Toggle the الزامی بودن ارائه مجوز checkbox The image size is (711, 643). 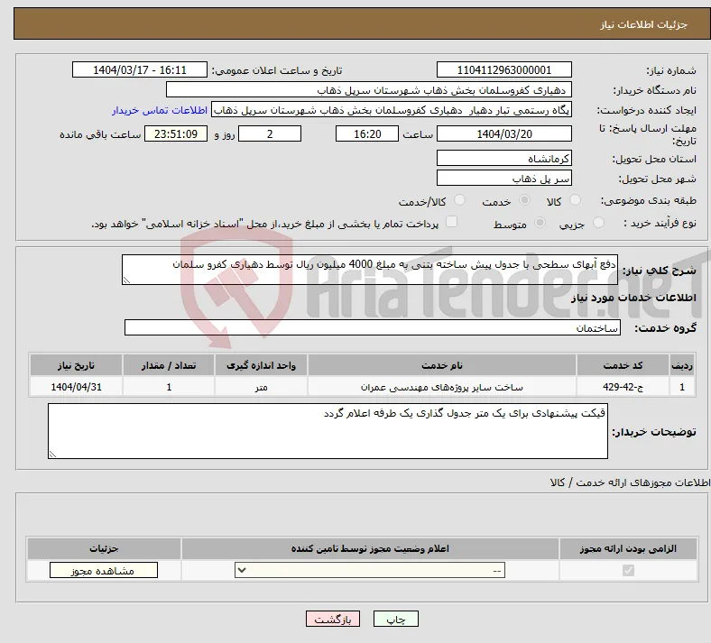629,570
